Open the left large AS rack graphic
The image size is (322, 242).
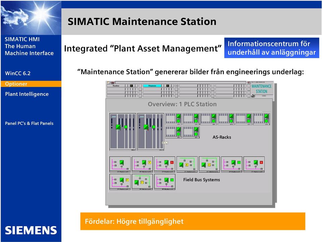123,132
